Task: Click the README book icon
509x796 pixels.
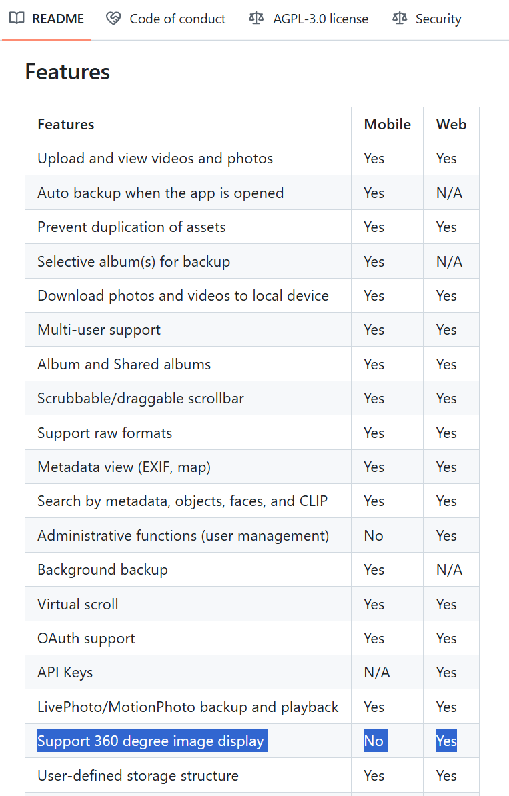Action: (17, 19)
